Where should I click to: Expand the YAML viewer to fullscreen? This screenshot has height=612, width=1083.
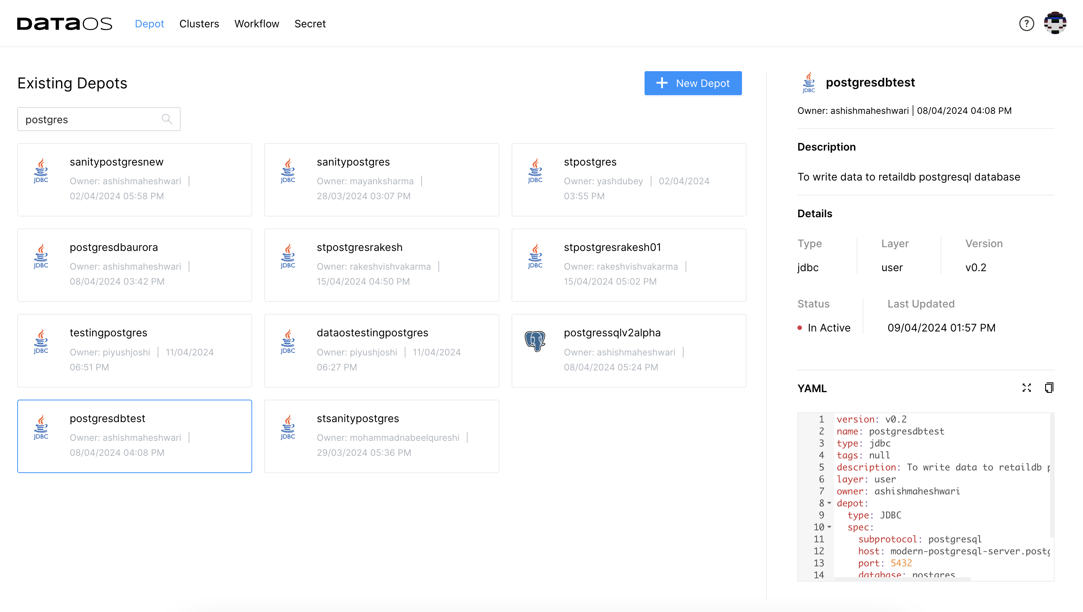point(1027,388)
